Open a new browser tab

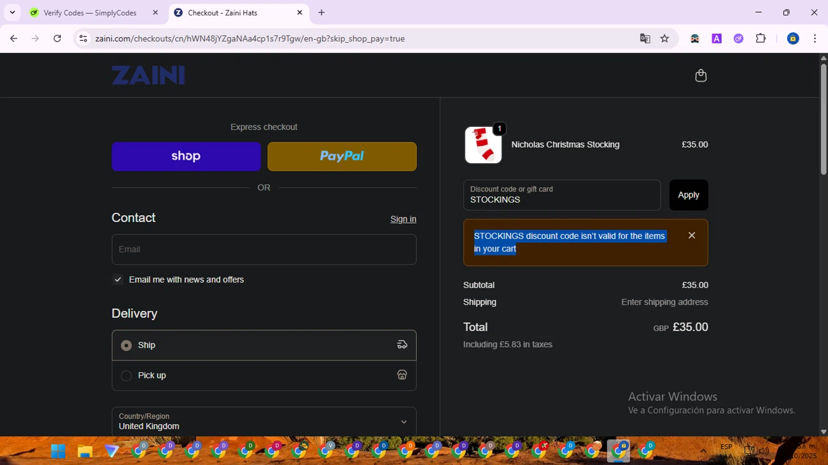tap(321, 13)
